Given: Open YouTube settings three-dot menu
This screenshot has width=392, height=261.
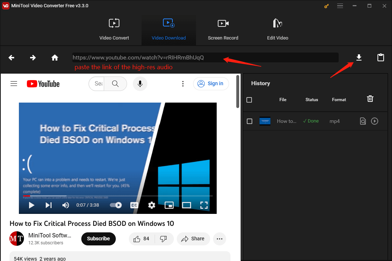Looking at the screenshot, I should pos(183,84).
